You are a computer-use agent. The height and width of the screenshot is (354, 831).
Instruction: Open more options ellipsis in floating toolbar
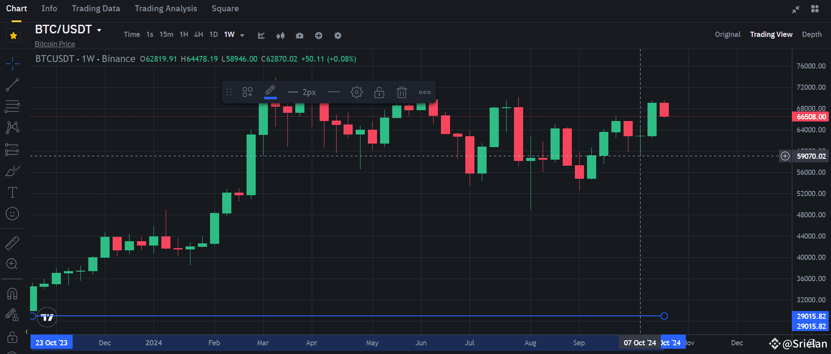425,92
